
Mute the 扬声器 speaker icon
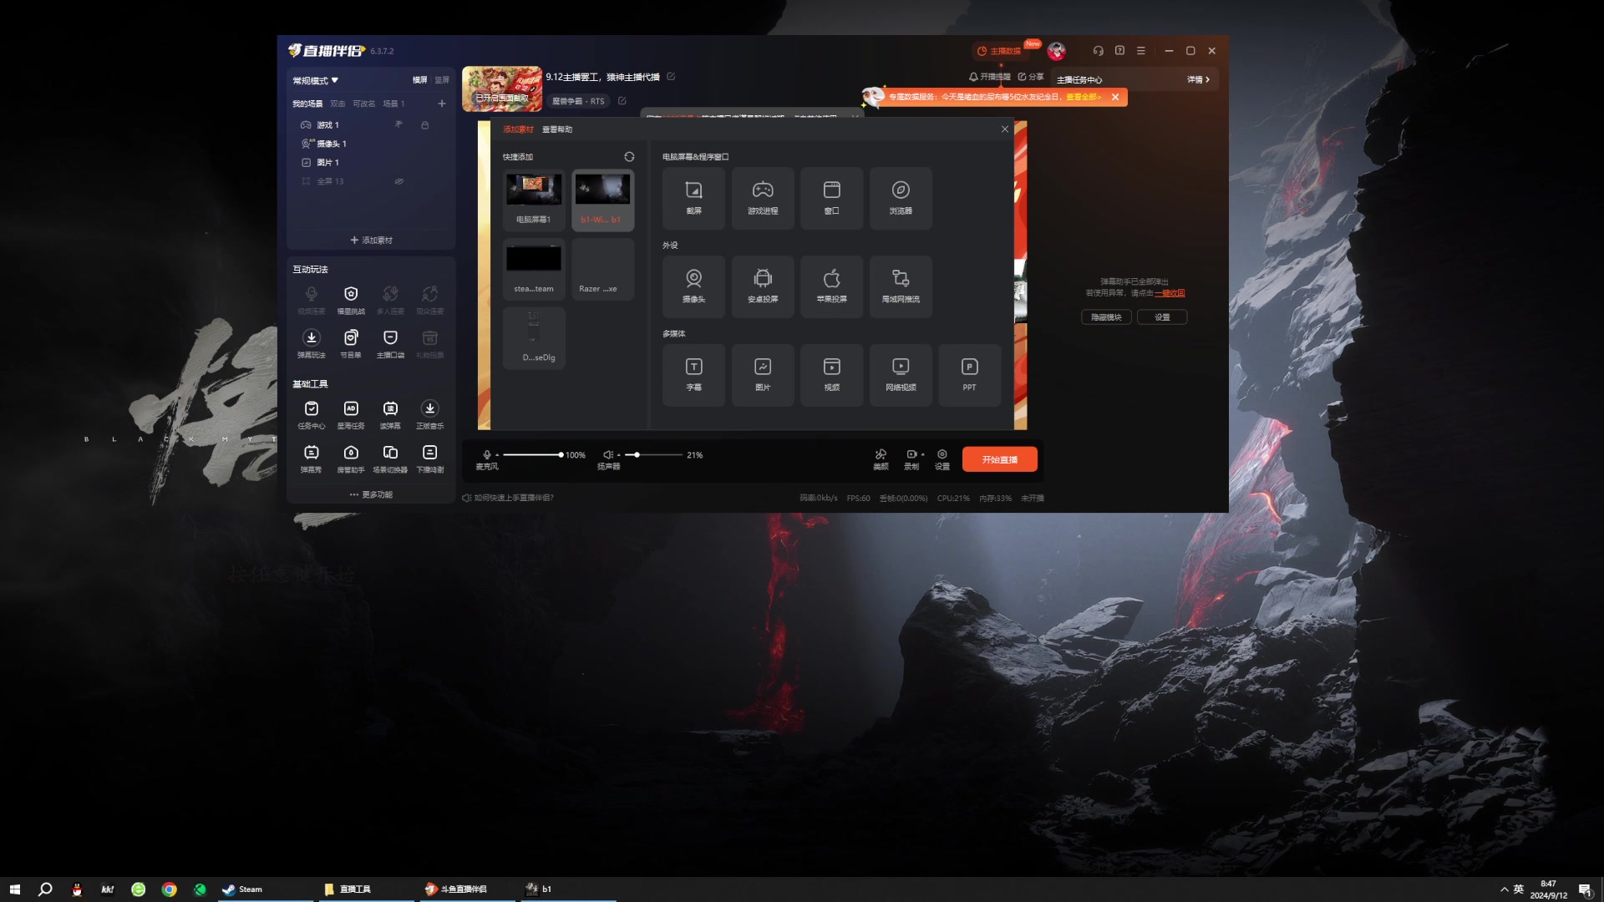click(x=607, y=455)
